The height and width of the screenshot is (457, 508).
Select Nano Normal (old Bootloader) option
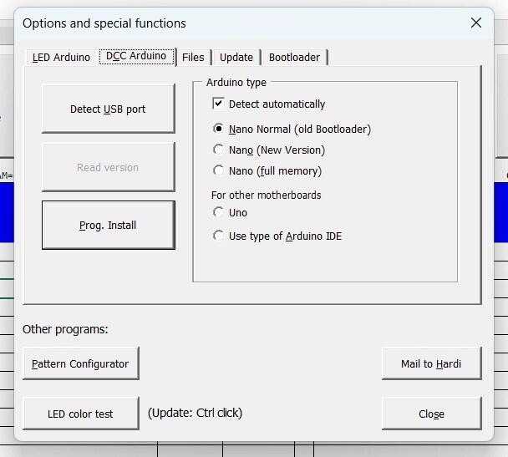click(x=219, y=129)
